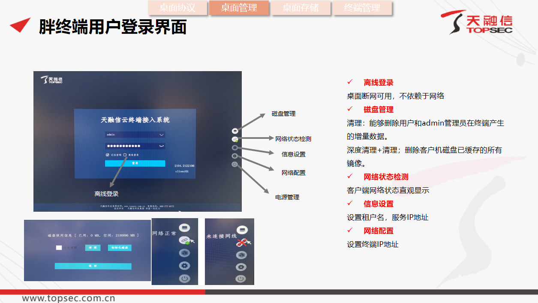Open the gear icon on login screen
This screenshot has width=538, height=303.
click(234, 156)
